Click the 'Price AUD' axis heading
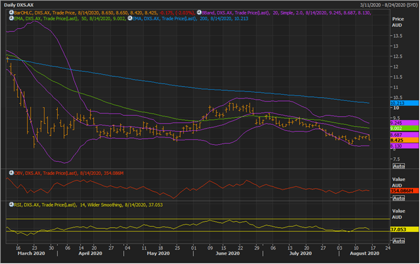 pos(398,22)
